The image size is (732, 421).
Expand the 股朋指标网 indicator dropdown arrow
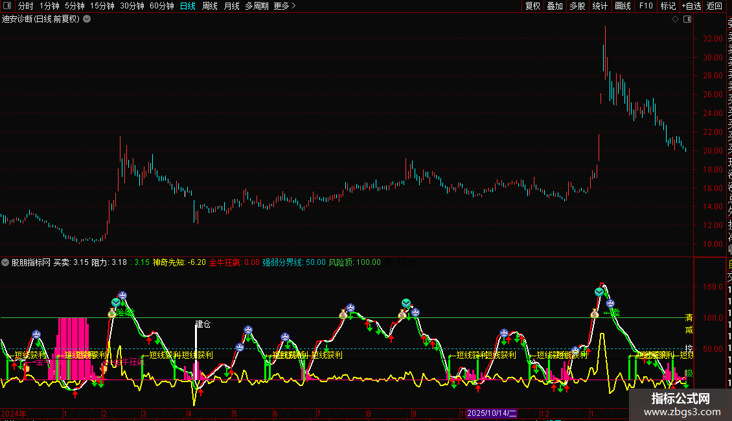6,262
